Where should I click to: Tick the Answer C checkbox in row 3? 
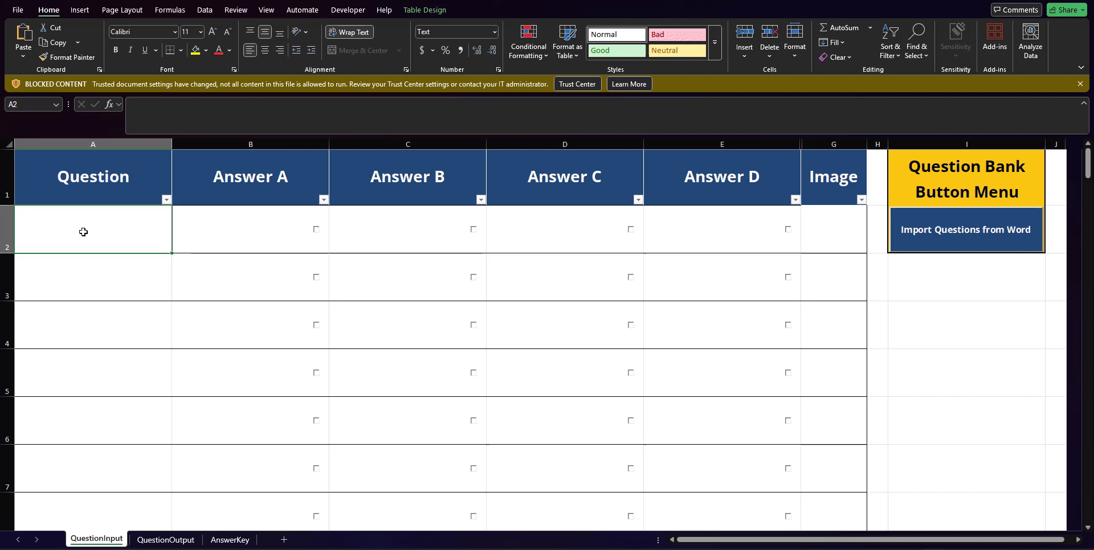[631, 277]
